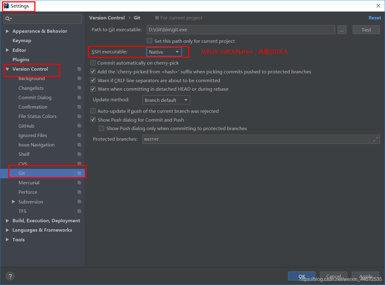Expand the Subversion node
The height and width of the screenshot is (285, 385).
pos(13,202)
